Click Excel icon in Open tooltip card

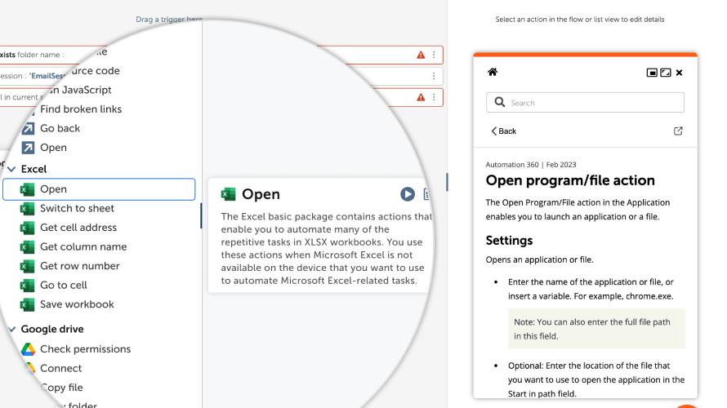coord(228,194)
